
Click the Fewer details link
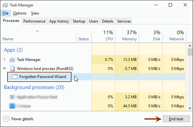tap(22, 119)
